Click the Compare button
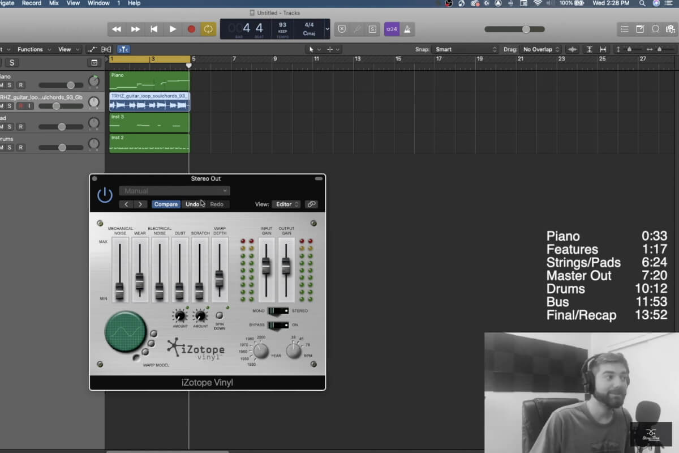679x453 pixels. pyautogui.click(x=166, y=204)
